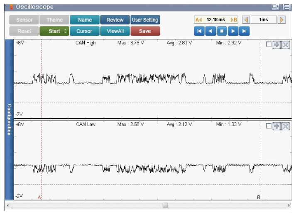Select cursor B marker label
296x215 pixels.
(x=259, y=197)
